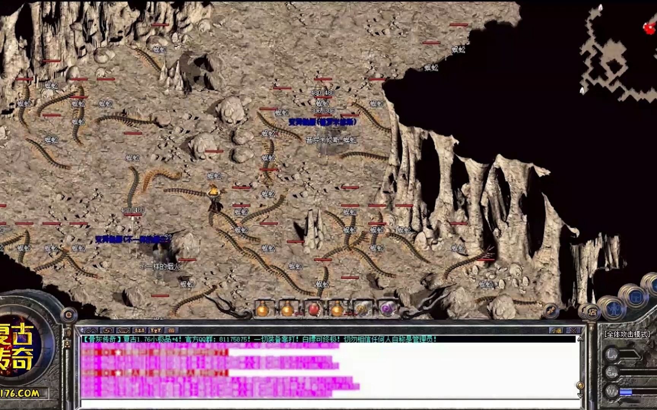Image resolution: width=657 pixels, height=410 pixels.
Task: Click the mountain-shaped chat toolbar icon
Action: coord(91,330)
